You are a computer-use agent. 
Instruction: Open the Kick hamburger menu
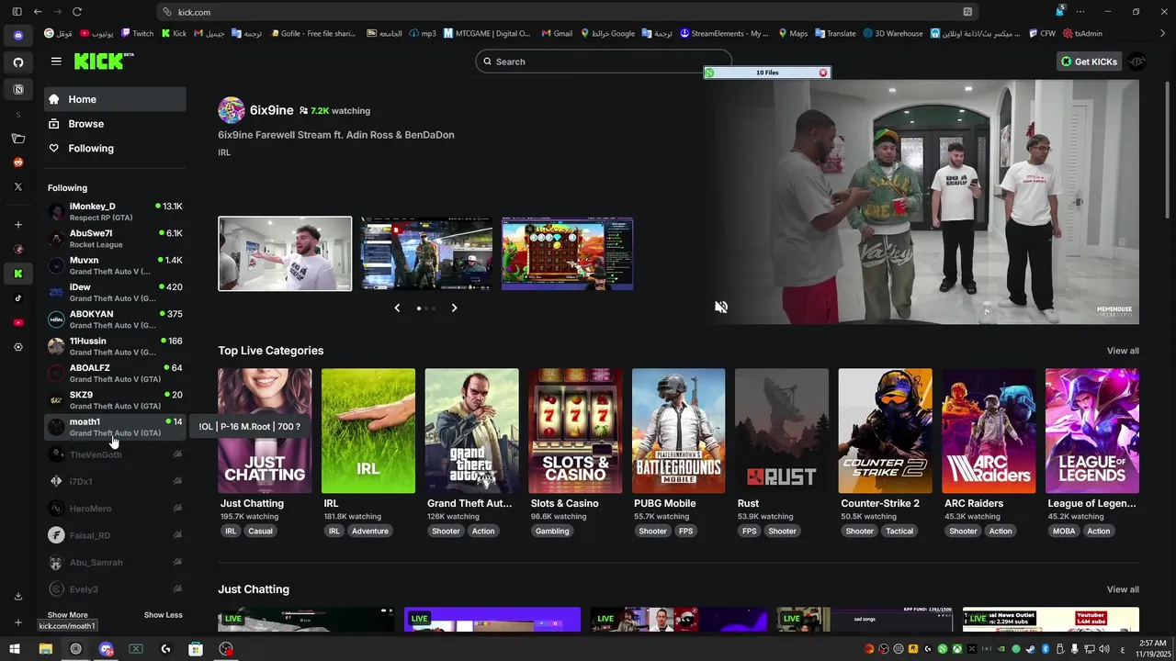[56, 62]
